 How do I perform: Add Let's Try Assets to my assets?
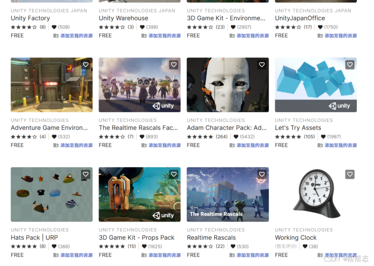[337, 145]
